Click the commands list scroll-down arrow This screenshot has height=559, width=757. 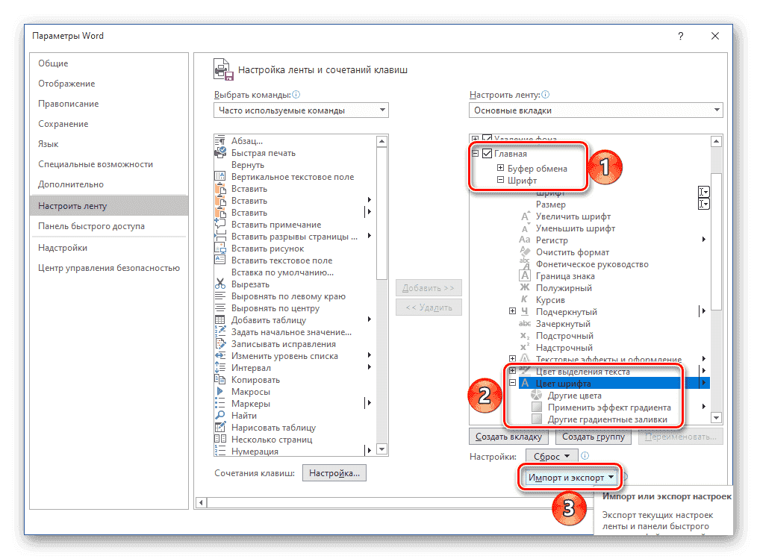(382, 449)
